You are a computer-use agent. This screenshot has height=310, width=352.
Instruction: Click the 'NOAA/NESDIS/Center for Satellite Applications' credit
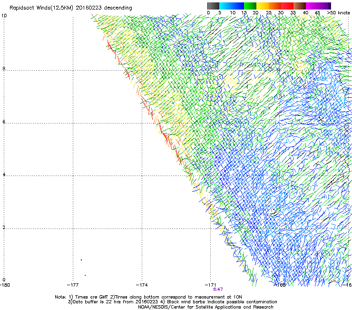coord(205,307)
